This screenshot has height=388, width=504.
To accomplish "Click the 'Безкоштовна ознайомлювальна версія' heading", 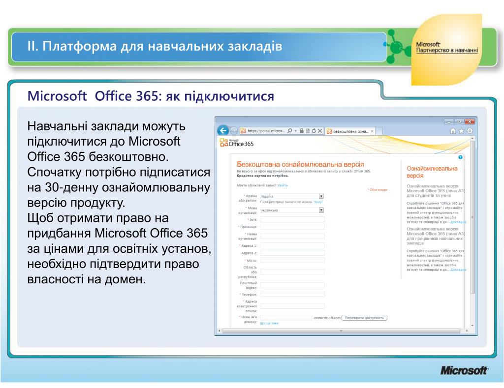I will click(300, 164).
